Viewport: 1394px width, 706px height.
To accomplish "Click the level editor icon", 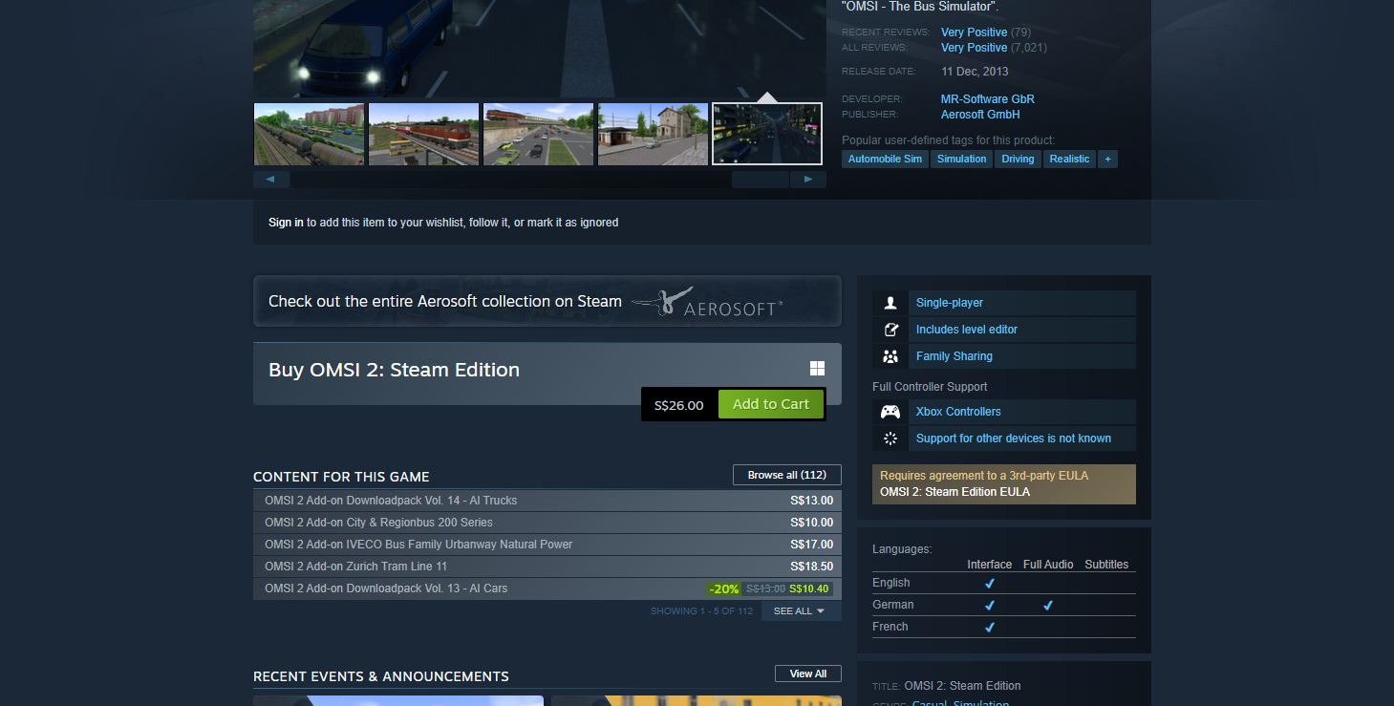I will click(x=890, y=330).
